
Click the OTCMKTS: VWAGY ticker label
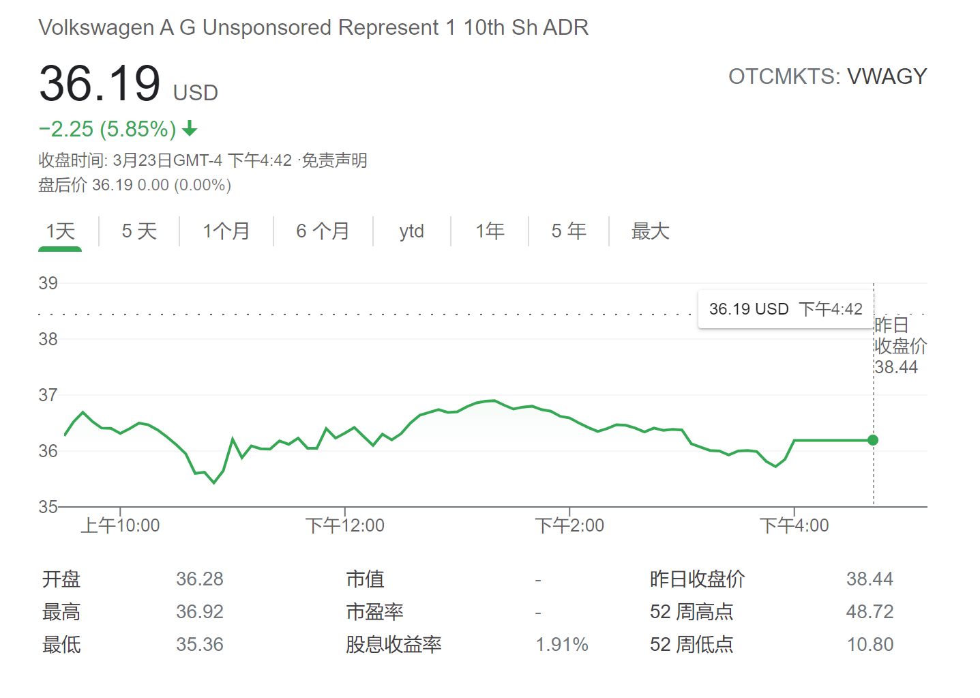pyautogui.click(x=827, y=76)
